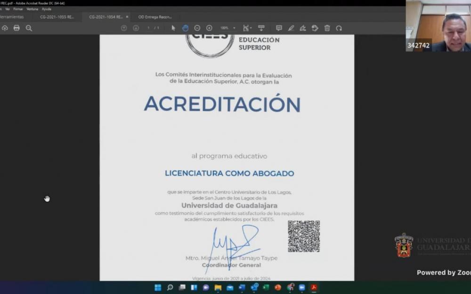Image resolution: width=471 pixels, height=294 pixels.
Task: Open Outlook from the taskbar
Action: point(254,287)
